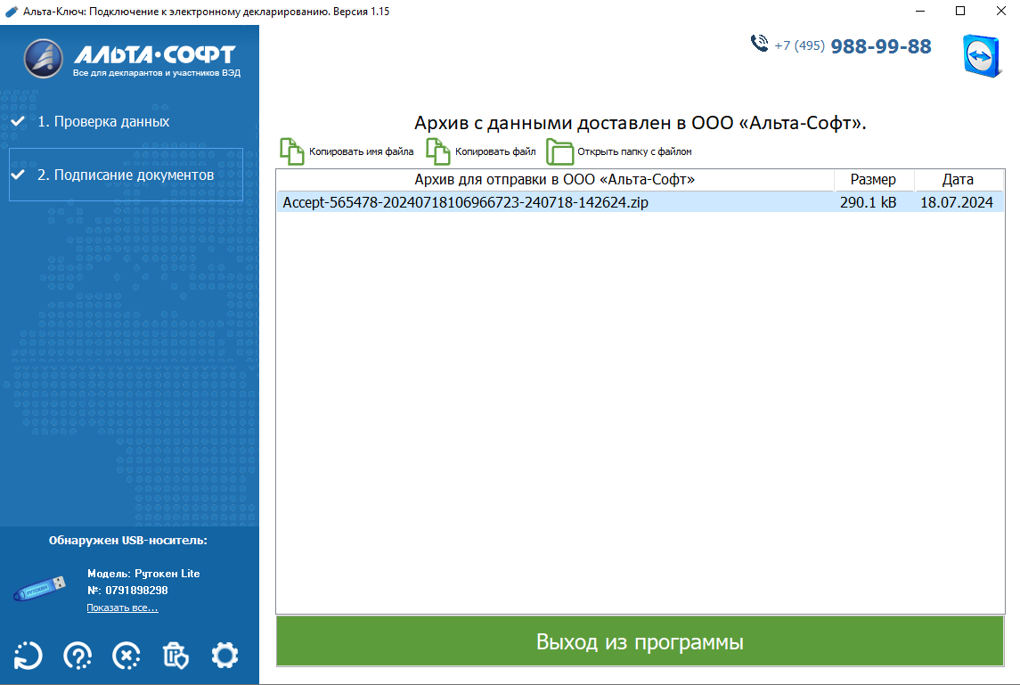Sort by Архив для отправки column header

[555, 180]
